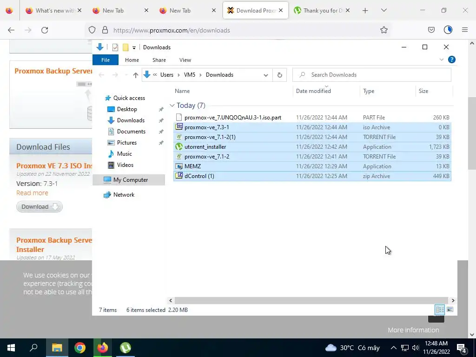The image size is (476, 357).
Task: Click the New Folder quick access icon
Action: (x=126, y=47)
